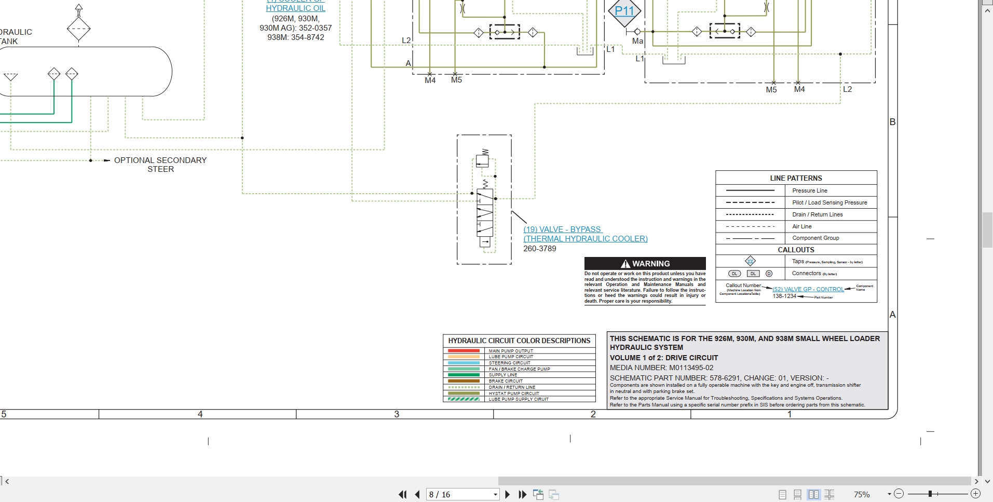
Task: Click the zoom out minus button
Action: click(x=899, y=494)
